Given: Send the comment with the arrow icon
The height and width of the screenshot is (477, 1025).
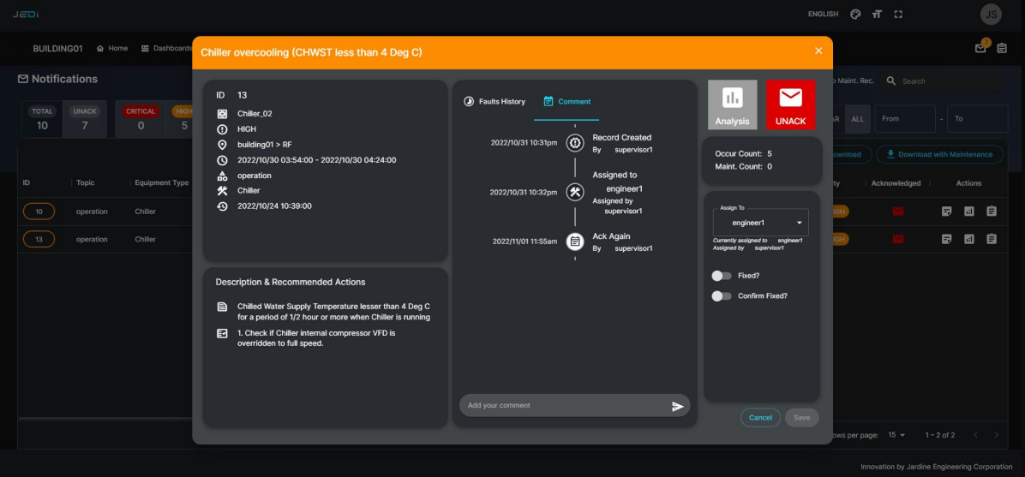Looking at the screenshot, I should tap(677, 406).
